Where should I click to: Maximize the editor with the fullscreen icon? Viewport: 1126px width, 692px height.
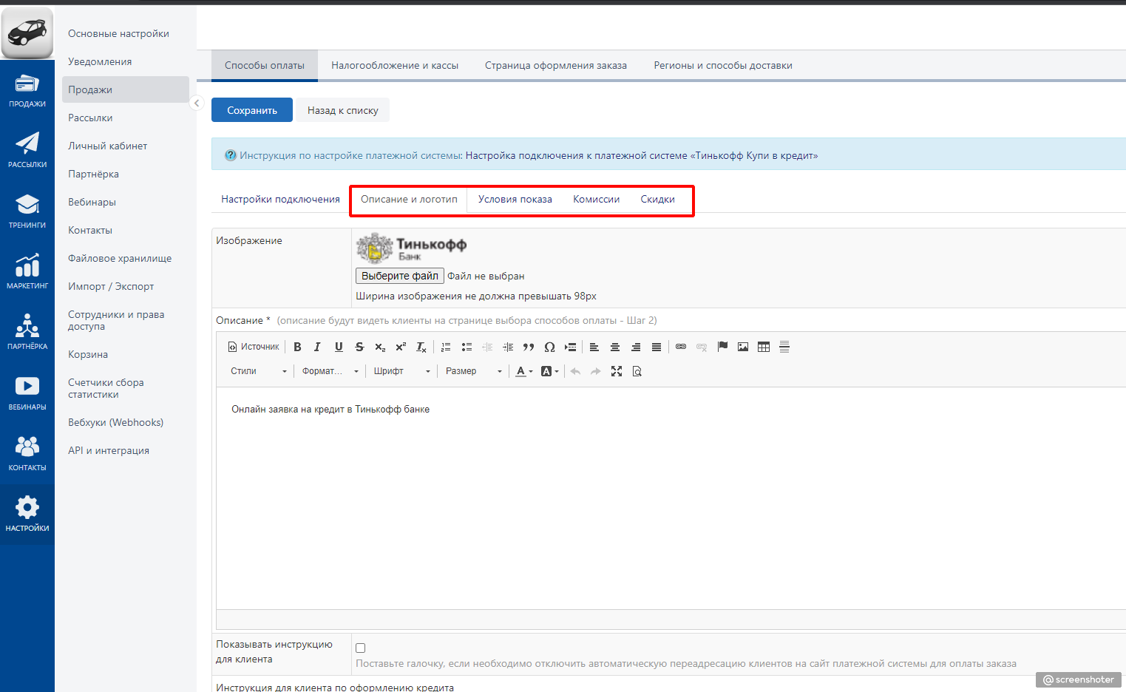click(617, 371)
